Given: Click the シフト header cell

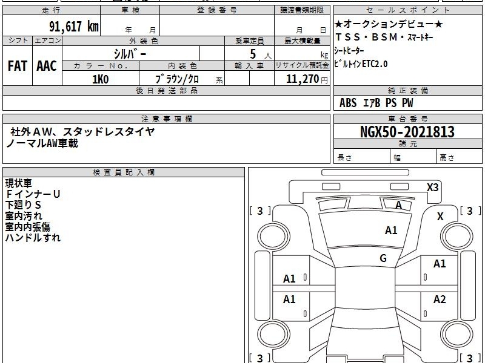Looking at the screenshot, I should pos(18,41).
